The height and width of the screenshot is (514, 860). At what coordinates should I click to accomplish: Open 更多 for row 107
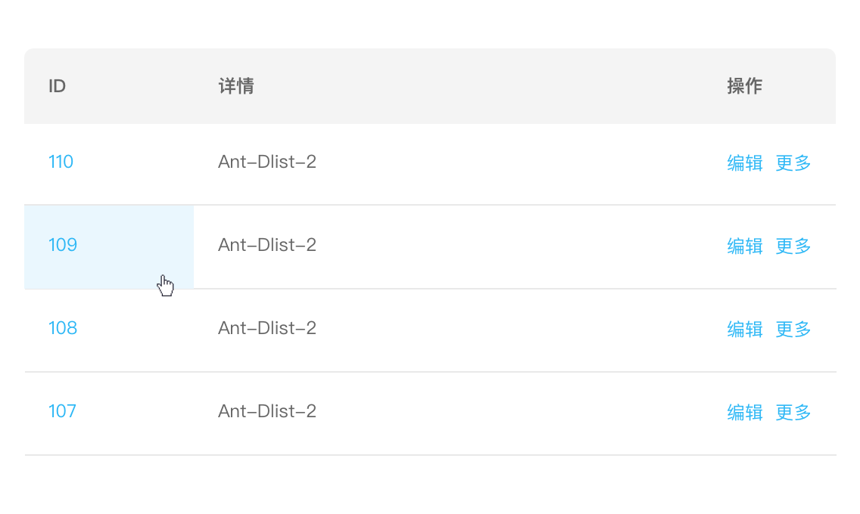(x=793, y=412)
